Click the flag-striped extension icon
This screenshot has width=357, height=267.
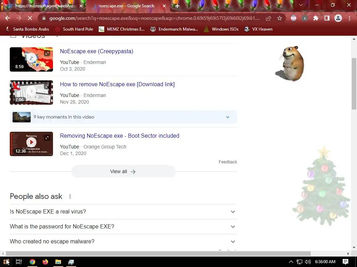pyautogui.click(x=294, y=18)
